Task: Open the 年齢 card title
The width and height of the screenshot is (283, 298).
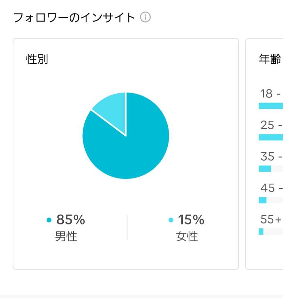Action: (270, 59)
